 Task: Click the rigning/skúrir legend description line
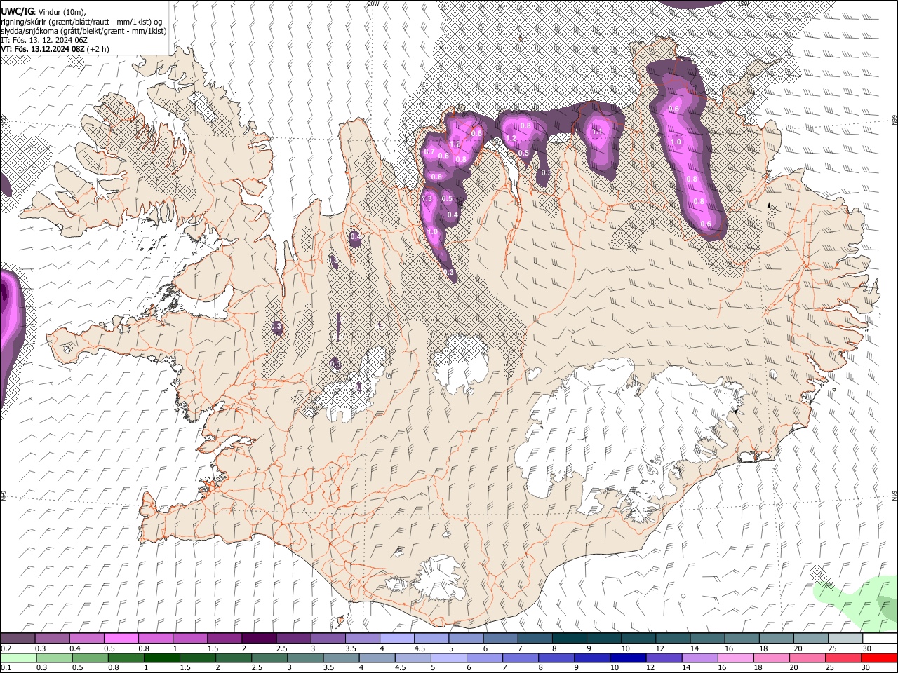tap(81, 22)
